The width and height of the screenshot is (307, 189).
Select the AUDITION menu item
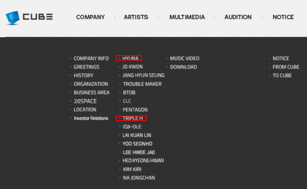[238, 17]
